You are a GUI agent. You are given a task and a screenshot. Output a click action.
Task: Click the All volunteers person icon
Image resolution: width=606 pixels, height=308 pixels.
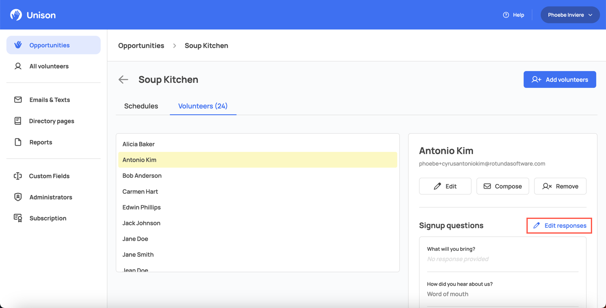[x=18, y=66]
